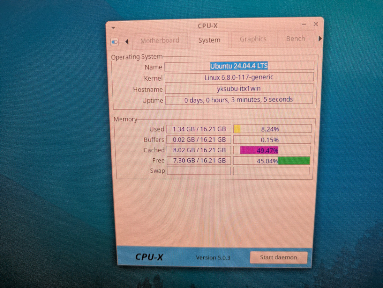The image size is (383, 288).
Task: Select the System tab
Action: 209,40
